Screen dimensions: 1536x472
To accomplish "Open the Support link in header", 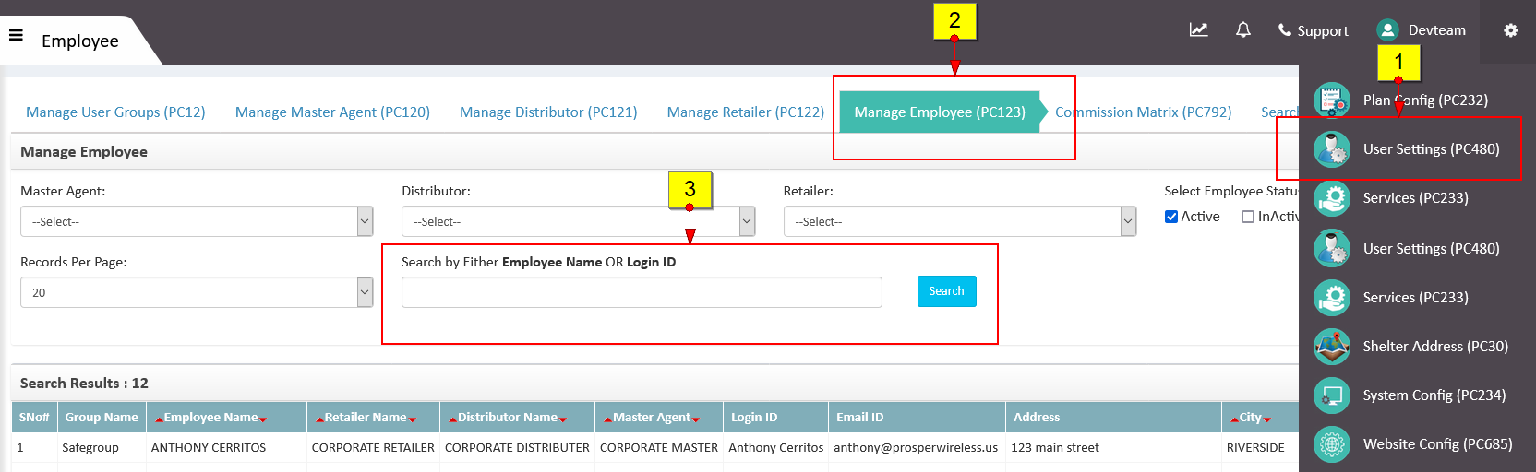I will tap(1323, 30).
